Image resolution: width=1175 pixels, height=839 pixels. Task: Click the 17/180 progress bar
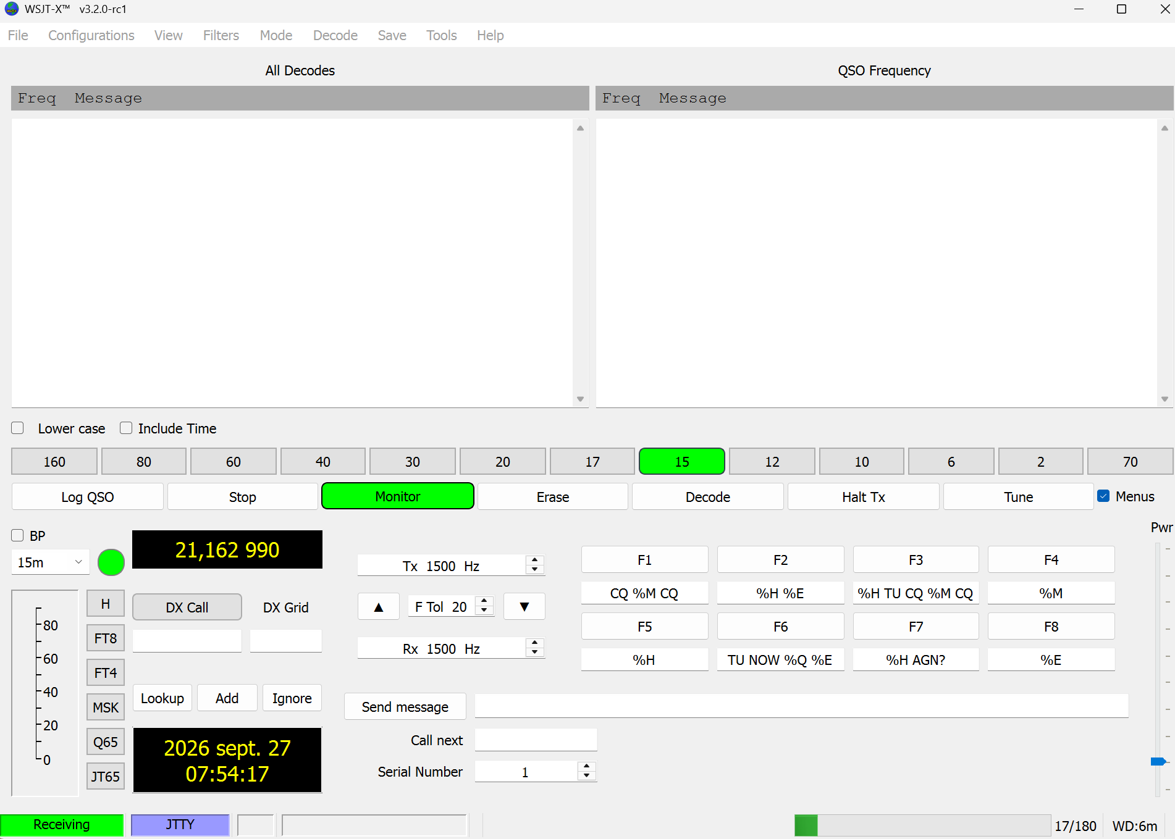[922, 825]
